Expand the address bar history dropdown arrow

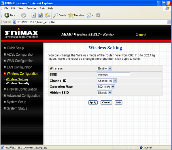pos(169,22)
